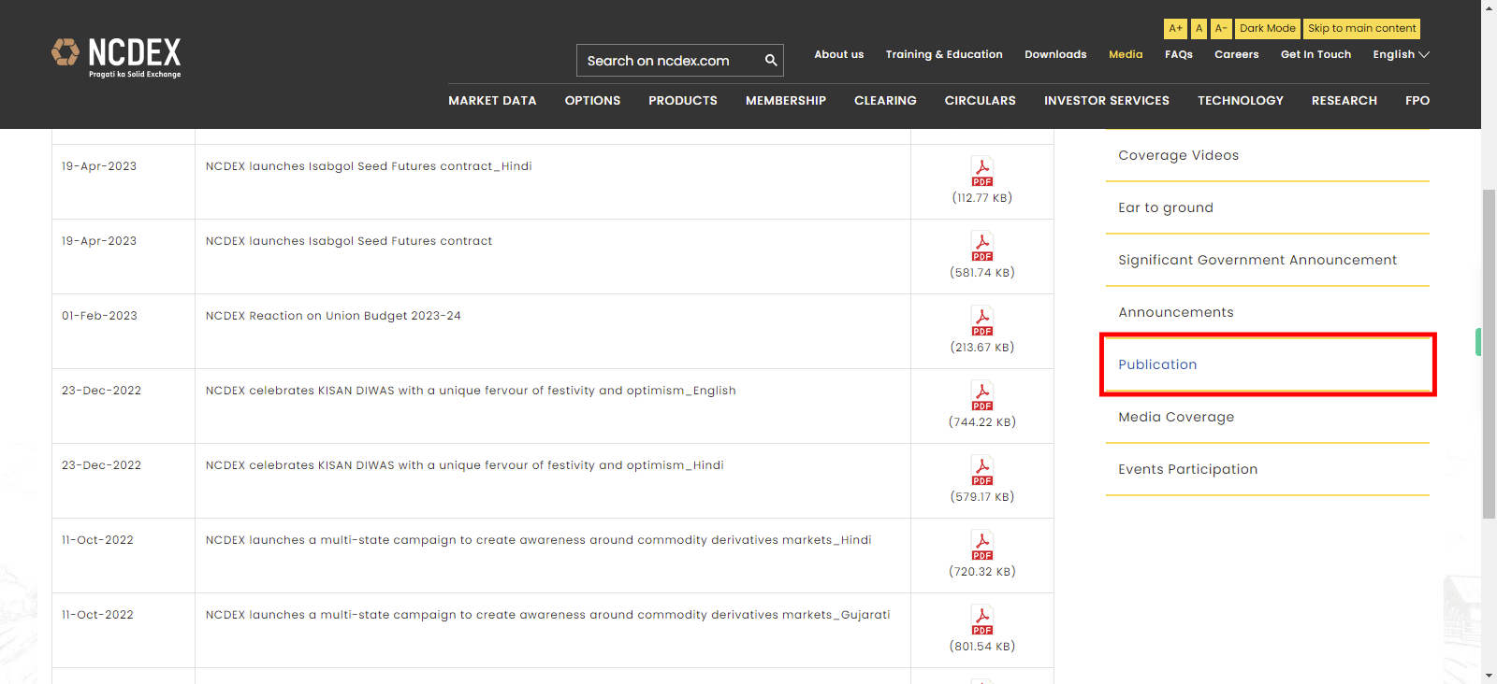The image size is (1497, 684).
Task: Open PRODUCTS menu
Action: (683, 101)
